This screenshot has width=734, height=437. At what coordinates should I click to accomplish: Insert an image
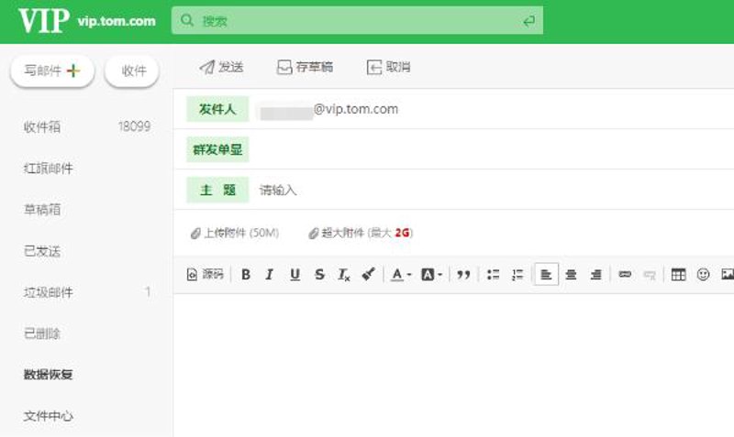point(727,274)
